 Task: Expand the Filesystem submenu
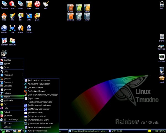(12, 75)
